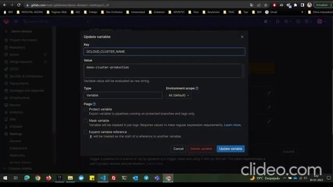Image resolution: width=333 pixels, height=187 pixels.
Task: Open GitLab user avatar dropdown
Action: click(x=321, y=21)
